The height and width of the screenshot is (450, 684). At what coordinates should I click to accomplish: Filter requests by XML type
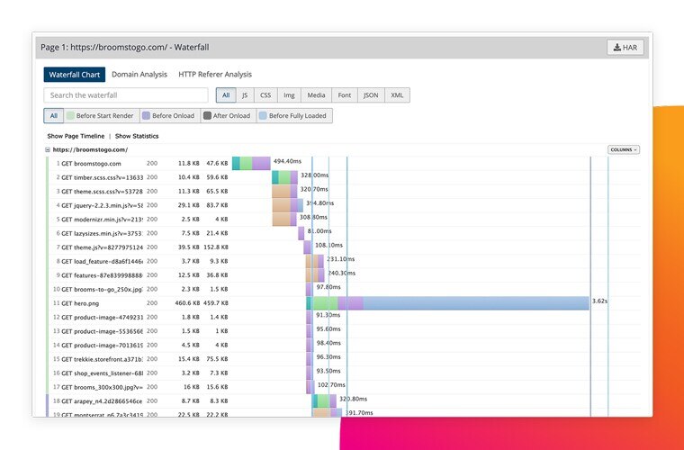point(397,95)
